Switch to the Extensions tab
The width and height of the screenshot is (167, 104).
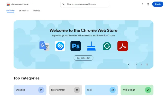[x=24, y=11]
